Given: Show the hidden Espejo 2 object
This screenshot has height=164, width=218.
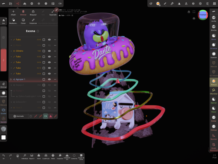Looking at the screenshot, I should (x=49, y=85).
